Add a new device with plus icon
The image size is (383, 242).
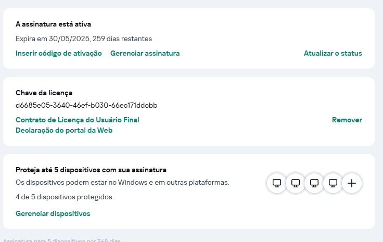point(352,183)
